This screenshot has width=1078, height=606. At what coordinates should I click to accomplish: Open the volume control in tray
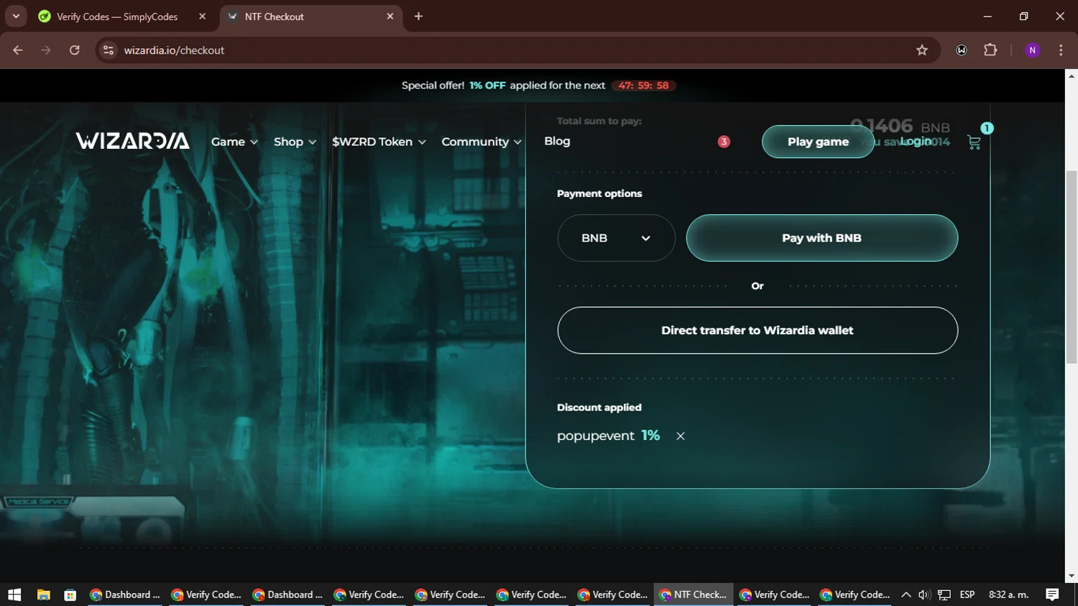pos(924,594)
